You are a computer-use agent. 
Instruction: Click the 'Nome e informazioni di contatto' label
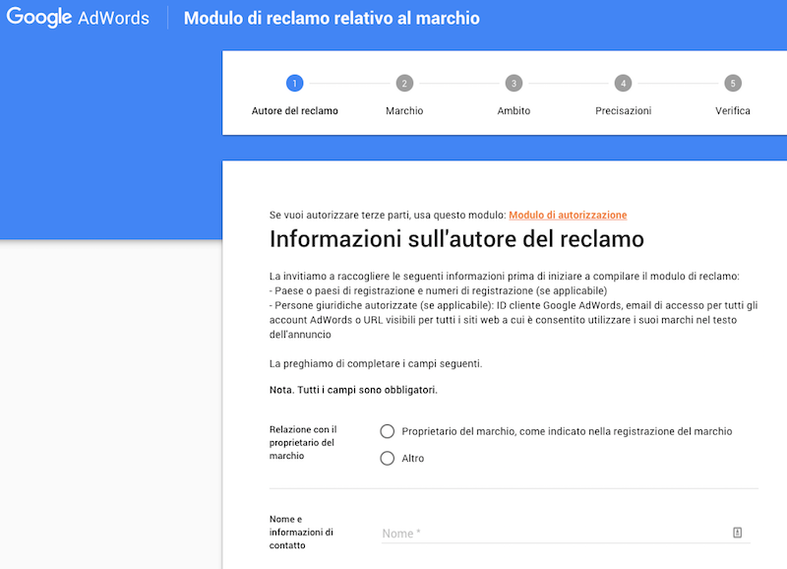[x=301, y=532]
